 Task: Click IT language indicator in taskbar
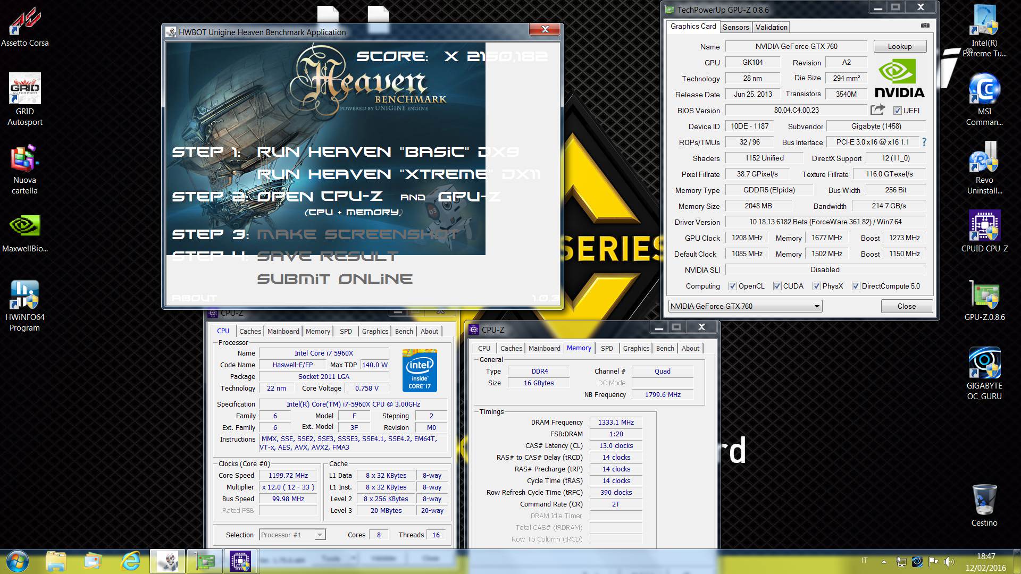click(x=865, y=561)
